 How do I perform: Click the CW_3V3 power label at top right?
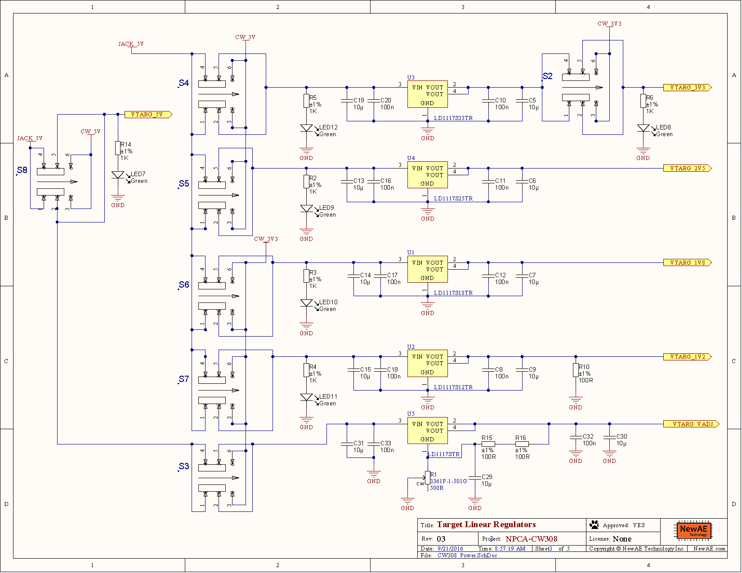[609, 24]
